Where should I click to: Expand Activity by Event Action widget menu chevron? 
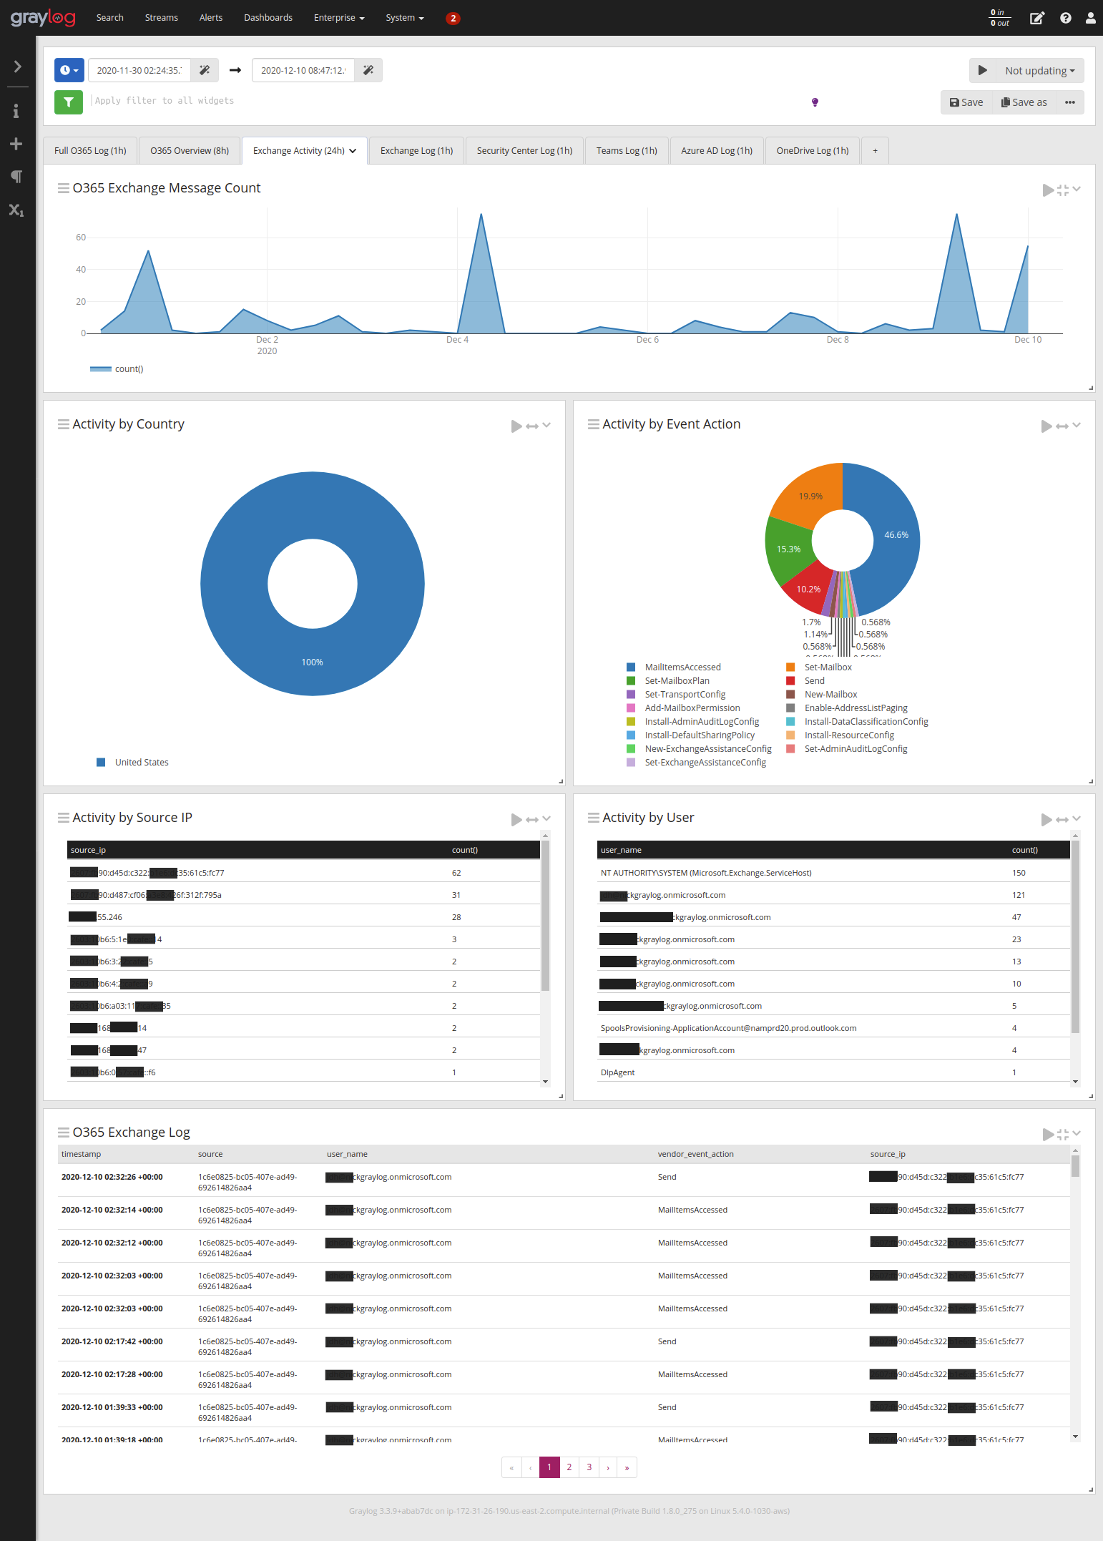tap(1077, 425)
